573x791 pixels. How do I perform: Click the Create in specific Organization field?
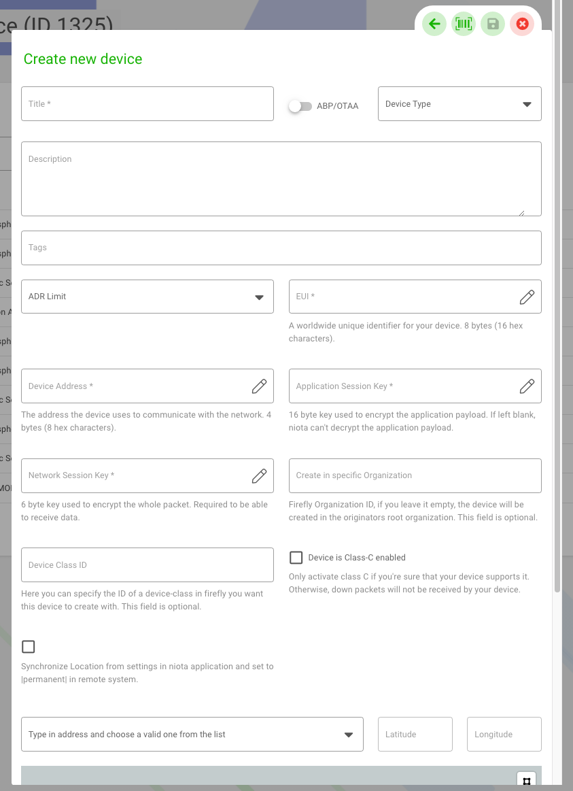click(x=415, y=475)
